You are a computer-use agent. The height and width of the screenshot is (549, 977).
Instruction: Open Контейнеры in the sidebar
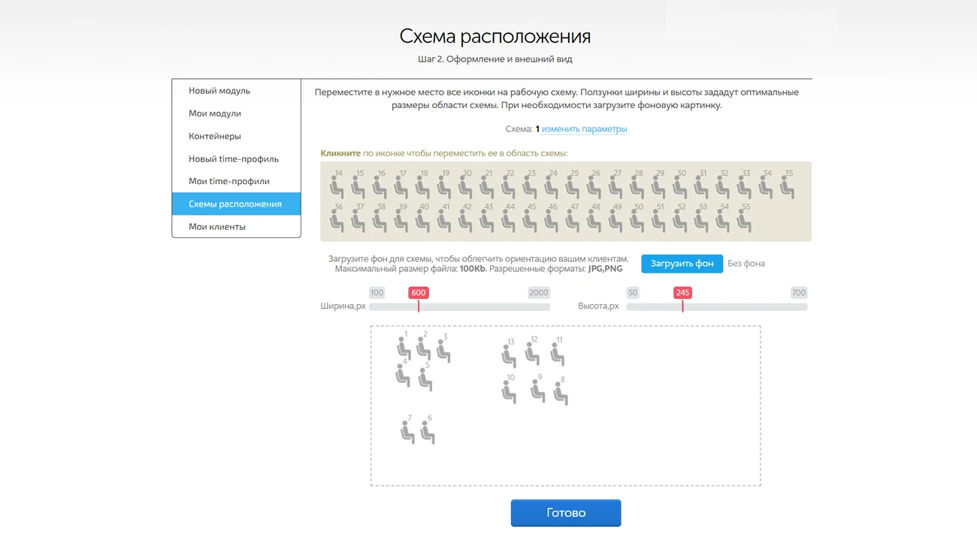215,136
